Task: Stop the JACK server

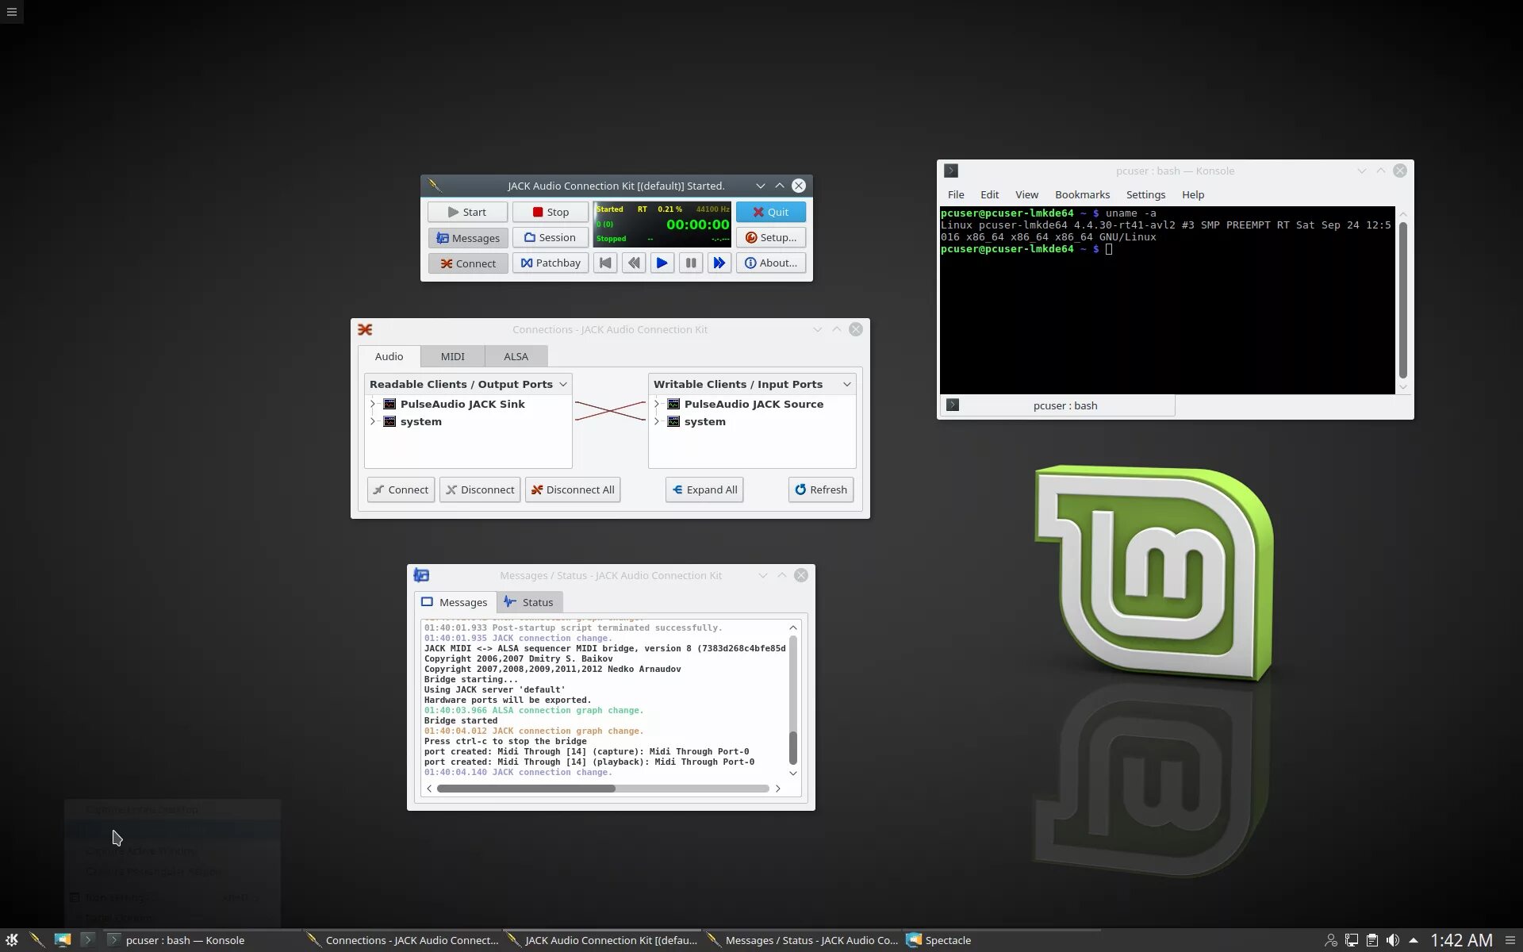Action: (551, 212)
